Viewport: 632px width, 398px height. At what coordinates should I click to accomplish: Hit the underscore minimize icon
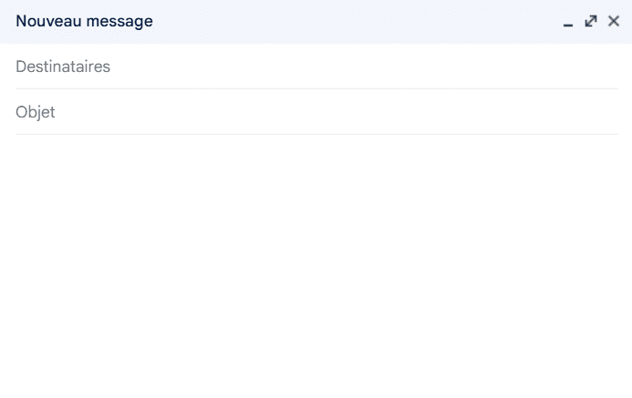pyautogui.click(x=568, y=22)
